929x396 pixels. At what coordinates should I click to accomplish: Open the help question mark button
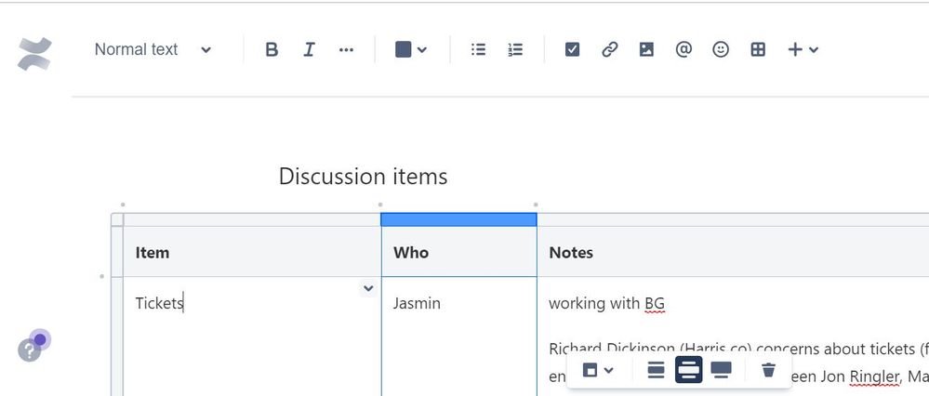click(29, 350)
